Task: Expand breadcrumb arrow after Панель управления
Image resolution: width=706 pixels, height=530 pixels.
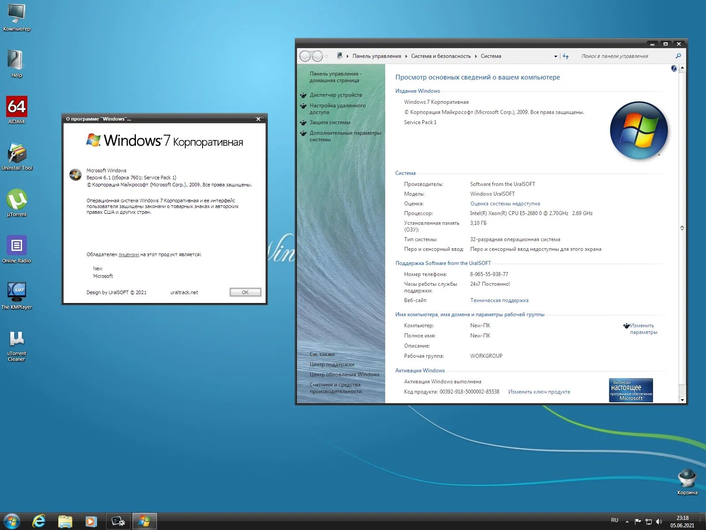Action: coord(406,56)
